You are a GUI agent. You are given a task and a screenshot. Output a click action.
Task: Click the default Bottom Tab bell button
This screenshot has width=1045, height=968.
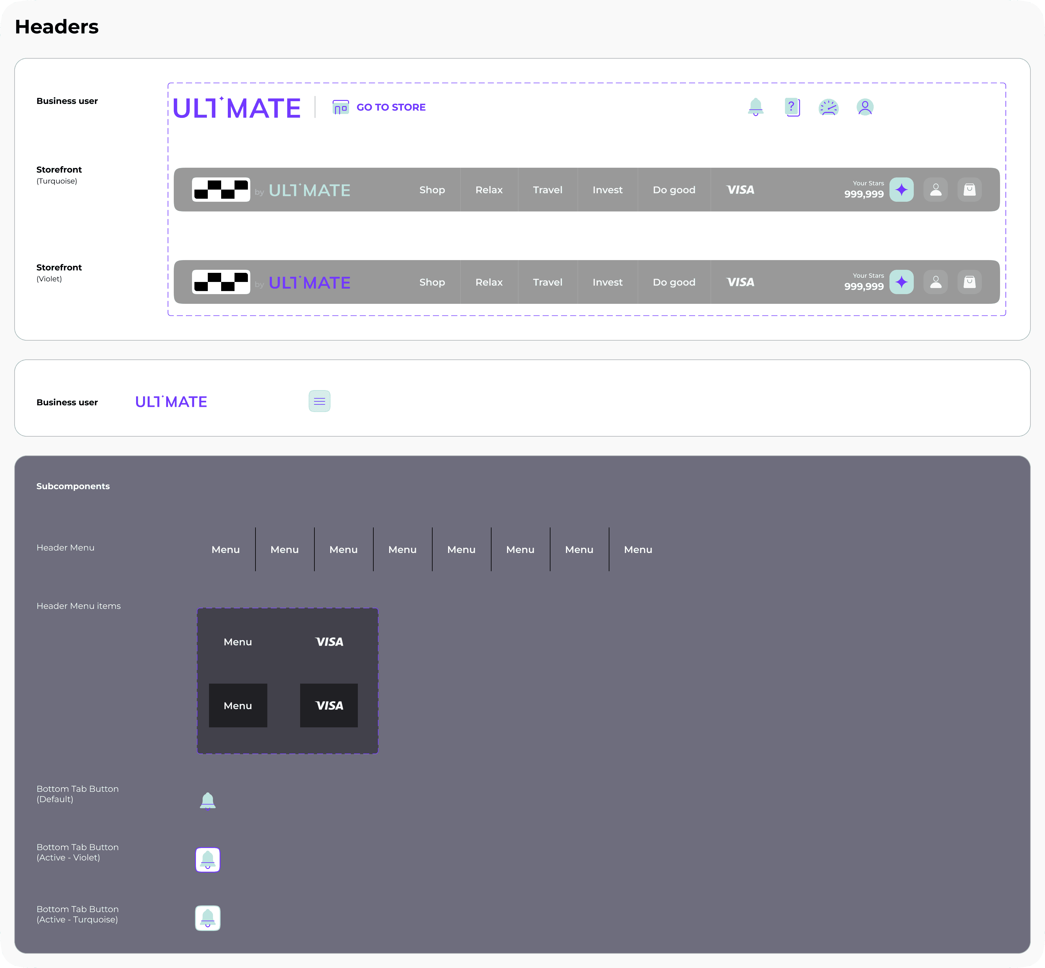coord(207,801)
